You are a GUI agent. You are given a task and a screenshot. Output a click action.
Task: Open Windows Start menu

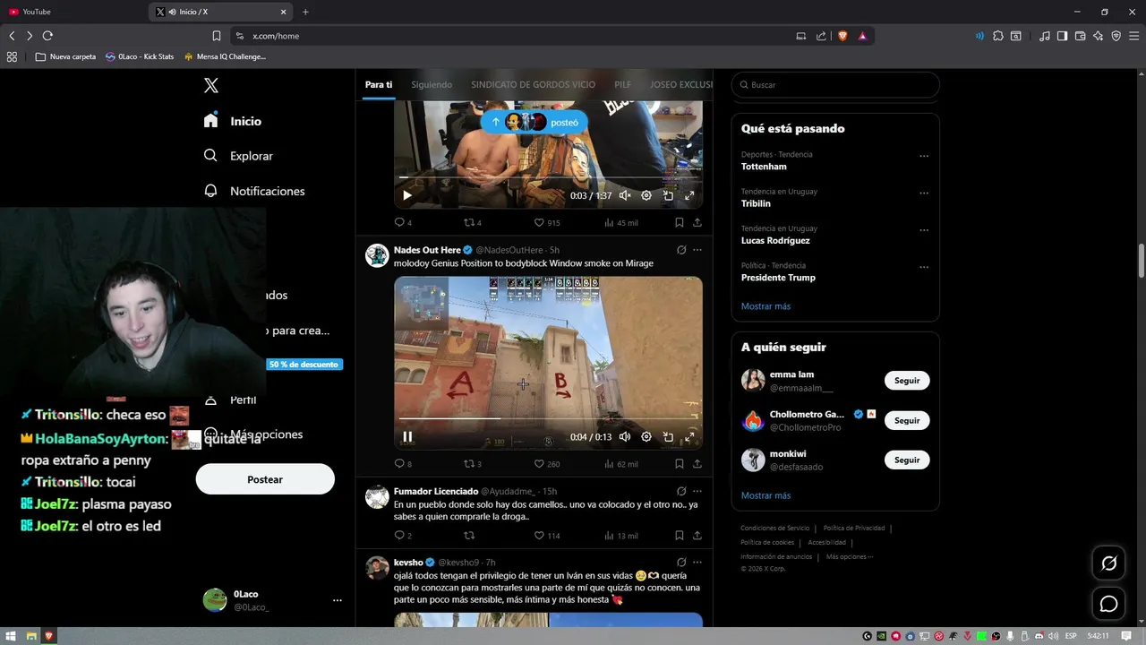click(x=12, y=636)
